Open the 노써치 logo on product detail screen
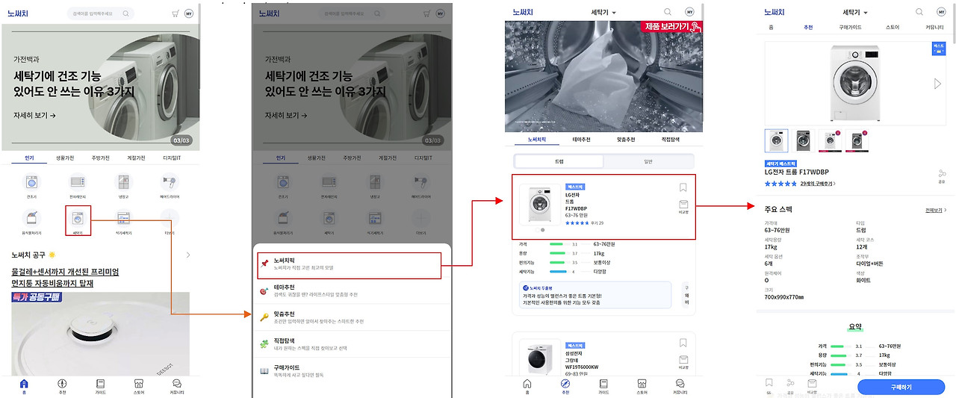 coord(775,12)
